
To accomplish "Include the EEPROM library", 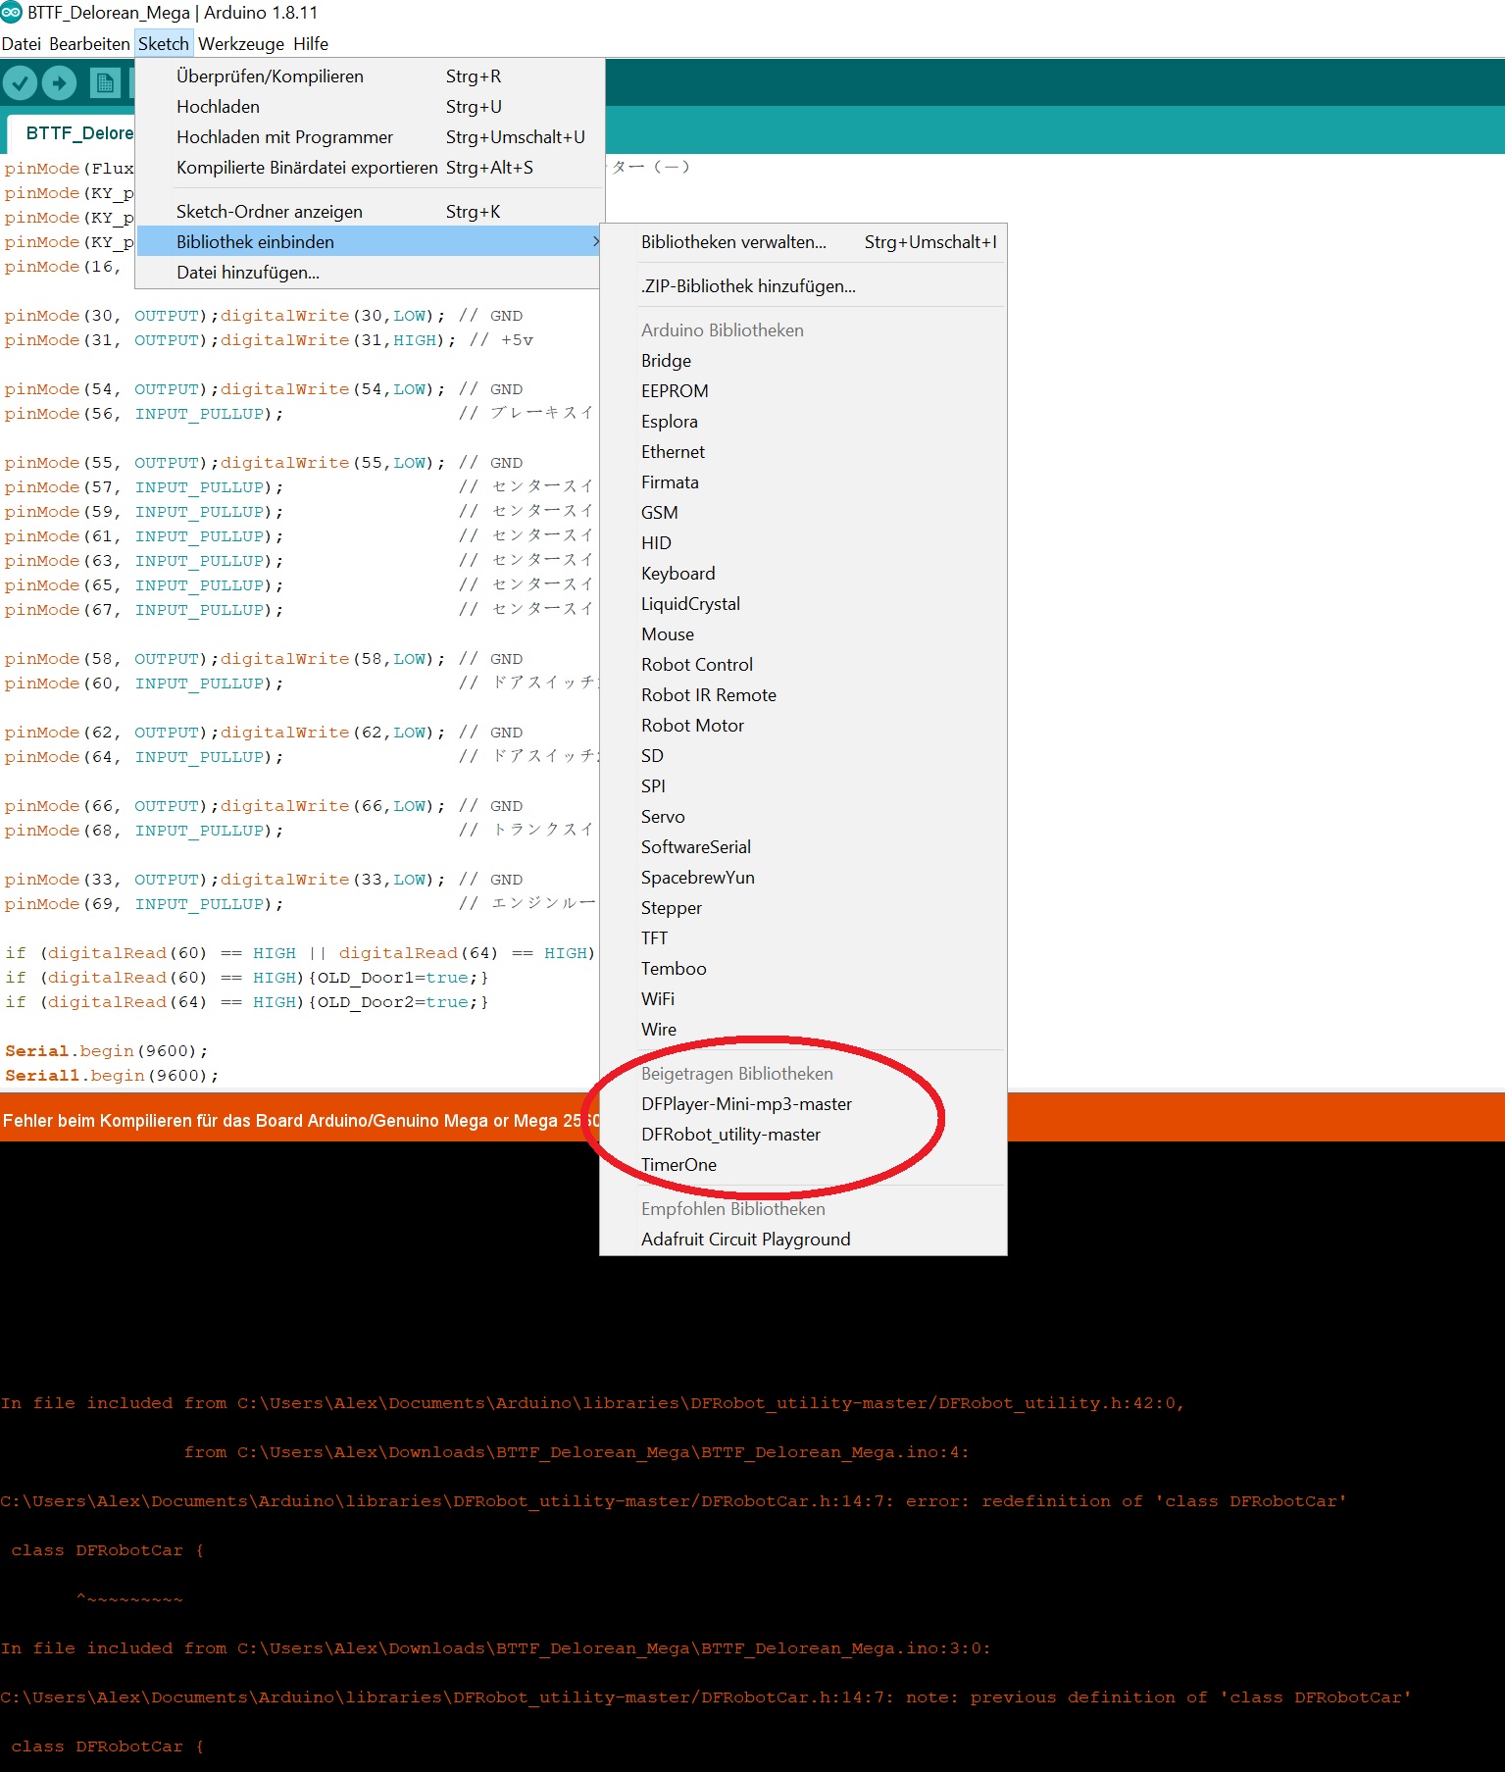I will pyautogui.click(x=803, y=391).
